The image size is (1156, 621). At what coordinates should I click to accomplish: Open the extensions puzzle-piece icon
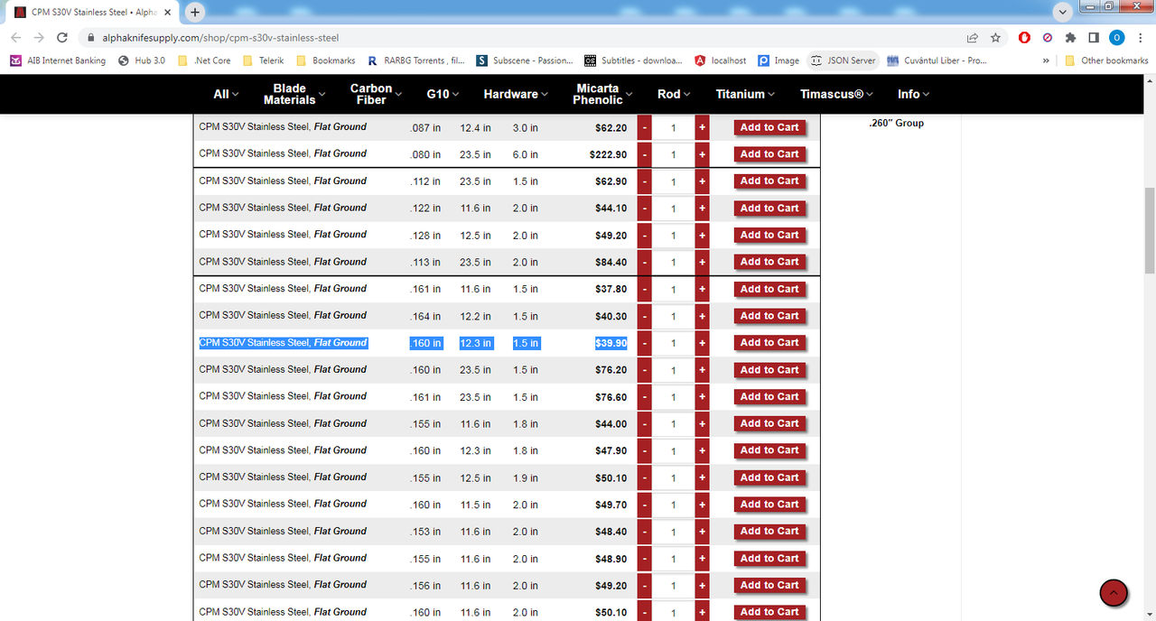[x=1070, y=38]
